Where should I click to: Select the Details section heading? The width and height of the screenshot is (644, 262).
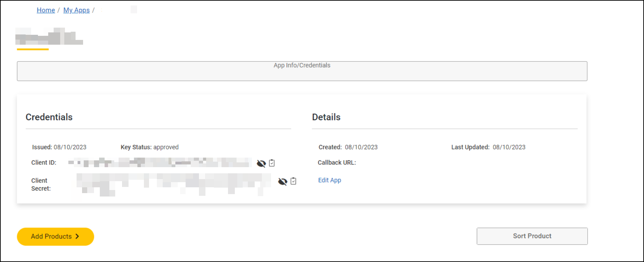[x=326, y=117]
